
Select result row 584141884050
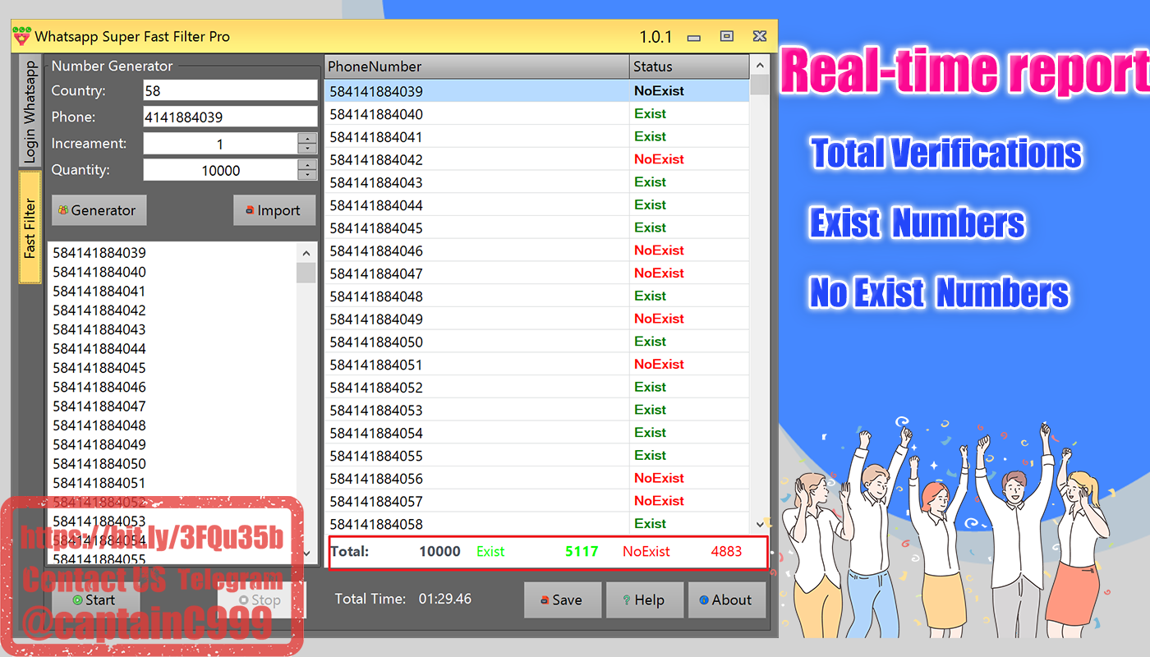point(537,342)
